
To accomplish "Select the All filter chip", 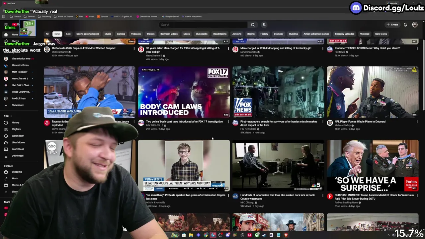I will pos(47,34).
